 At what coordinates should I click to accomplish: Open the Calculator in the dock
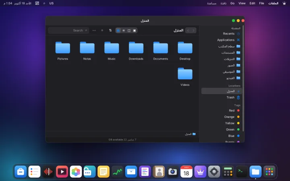point(228,172)
